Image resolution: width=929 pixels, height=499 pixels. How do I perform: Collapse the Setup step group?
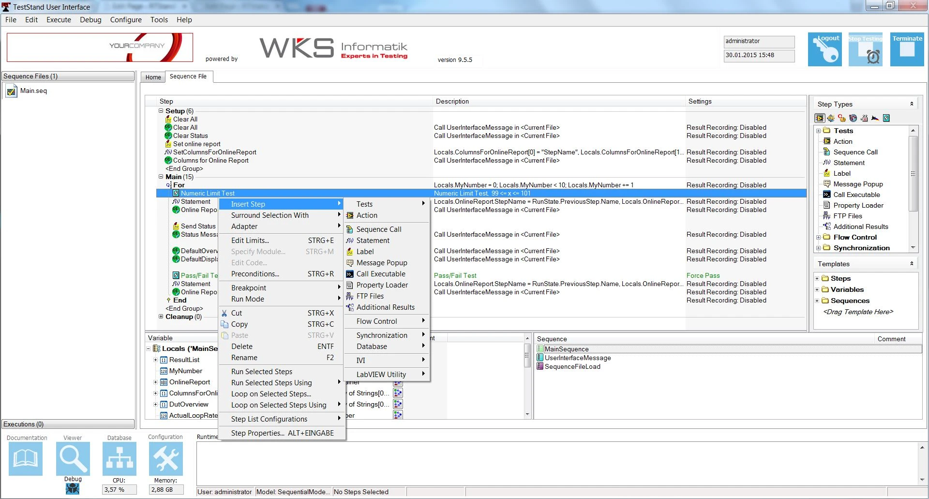[x=161, y=111]
